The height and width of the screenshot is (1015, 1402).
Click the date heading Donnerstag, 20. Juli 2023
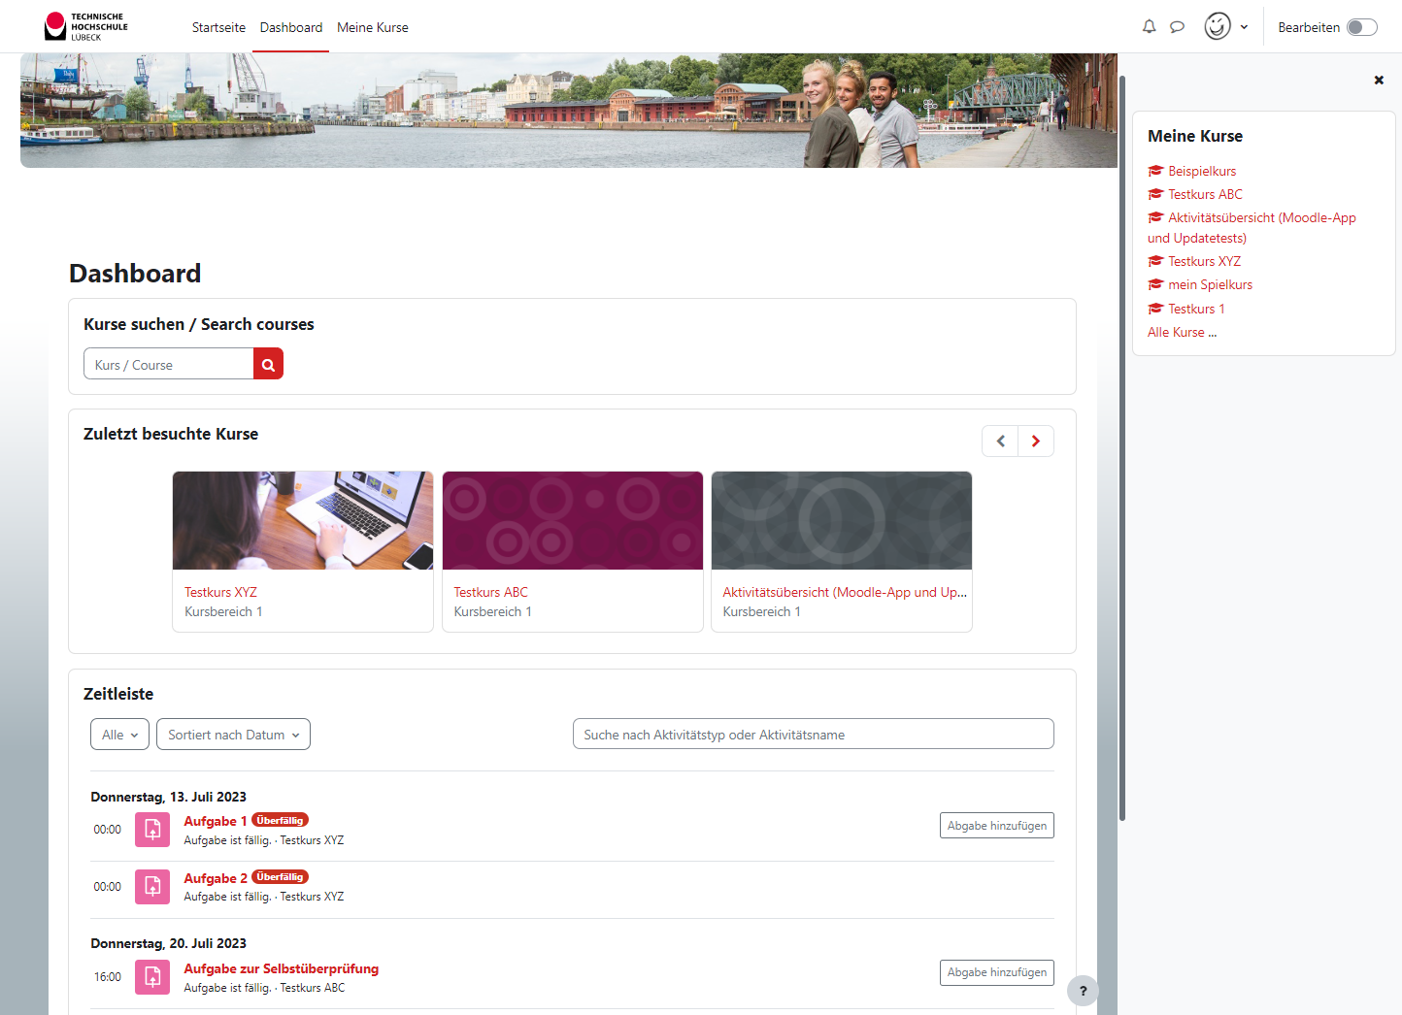click(x=168, y=943)
